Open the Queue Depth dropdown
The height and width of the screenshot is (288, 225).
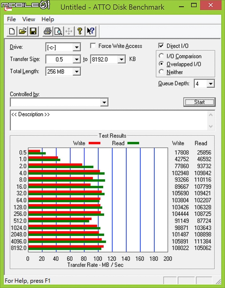(x=211, y=84)
